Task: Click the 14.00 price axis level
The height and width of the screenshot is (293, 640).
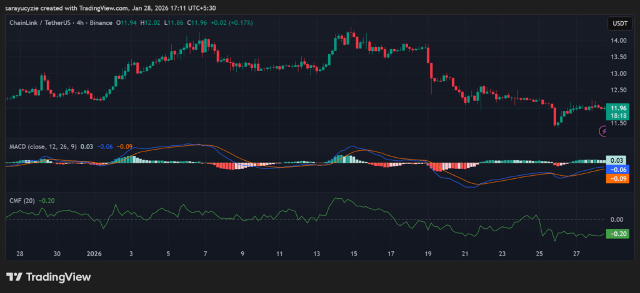Action: point(617,41)
